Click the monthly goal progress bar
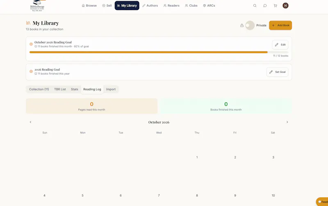Image resolution: width=328 pixels, height=206 pixels. [159, 52]
